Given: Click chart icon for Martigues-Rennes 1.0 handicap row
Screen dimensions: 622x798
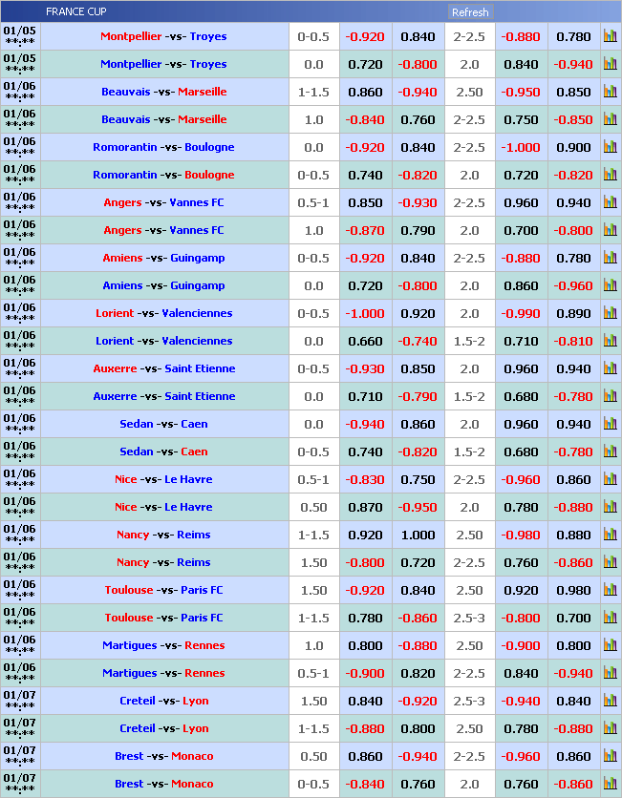Looking at the screenshot, I should click(610, 645).
